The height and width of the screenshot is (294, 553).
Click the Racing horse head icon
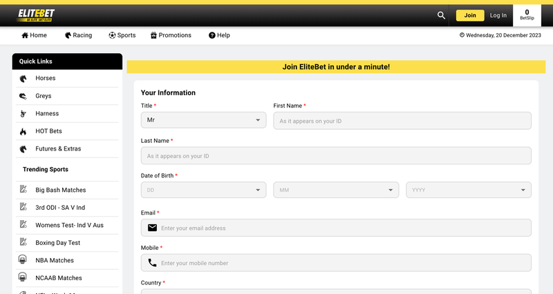(68, 35)
